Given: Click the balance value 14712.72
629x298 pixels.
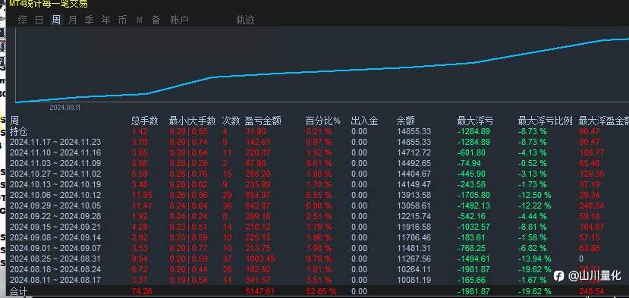Looking at the screenshot, I should 414,153.
